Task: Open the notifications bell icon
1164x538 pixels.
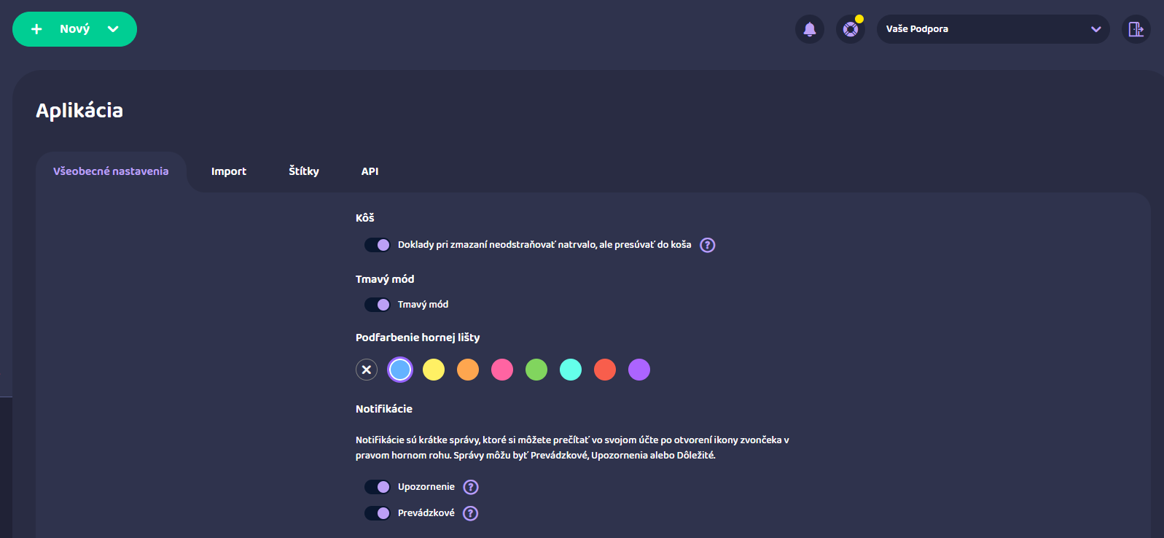Action: (809, 29)
